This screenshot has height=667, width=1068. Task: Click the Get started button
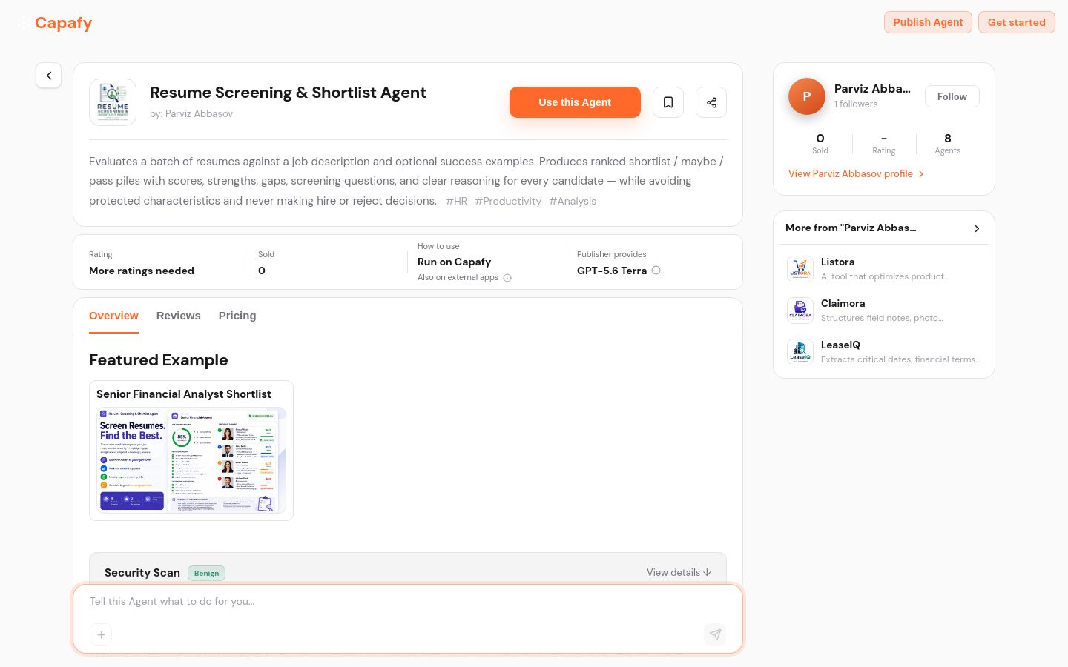tap(1017, 22)
